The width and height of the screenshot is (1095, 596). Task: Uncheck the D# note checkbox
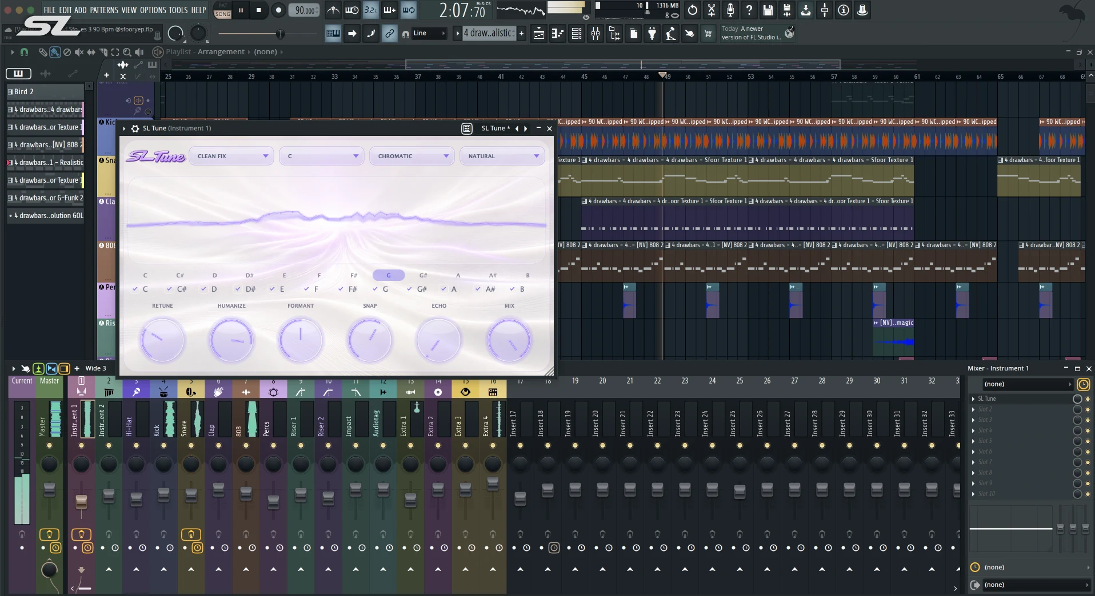(238, 289)
